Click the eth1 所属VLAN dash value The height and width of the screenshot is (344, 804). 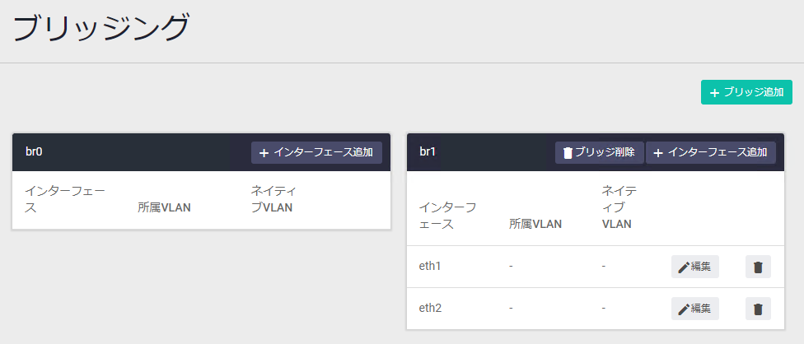(512, 267)
